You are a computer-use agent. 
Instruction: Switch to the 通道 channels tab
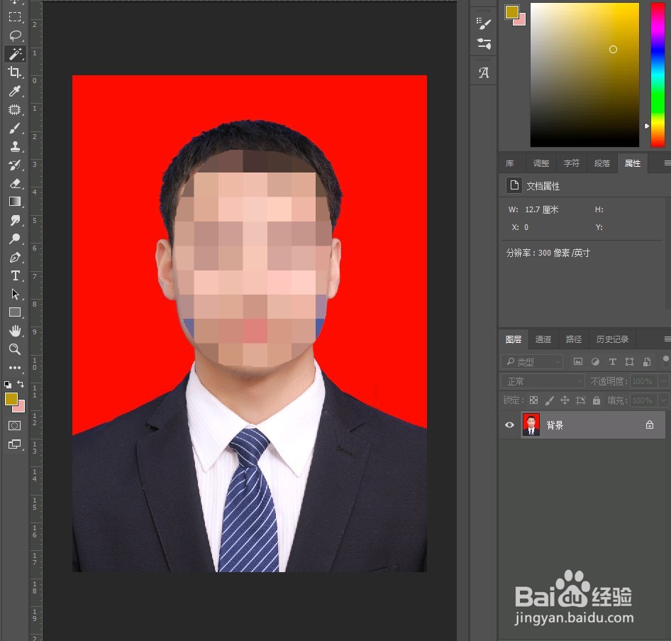pos(543,339)
